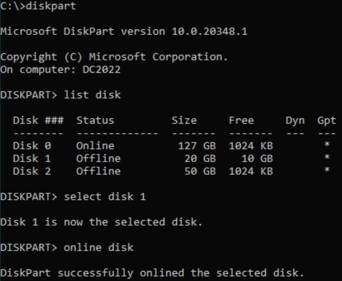Click the 10 GB free value

pyautogui.click(x=257, y=159)
